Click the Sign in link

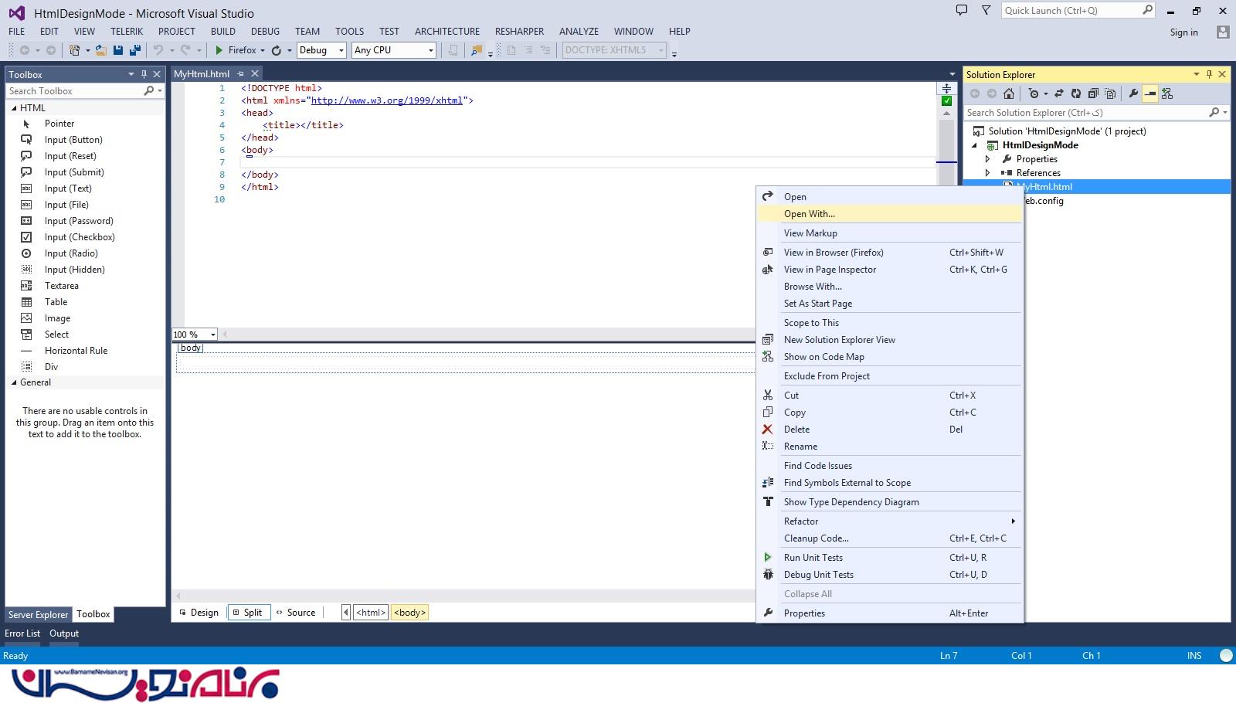coord(1183,32)
